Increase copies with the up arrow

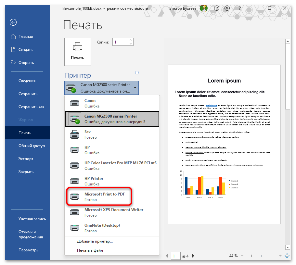click(x=131, y=40)
